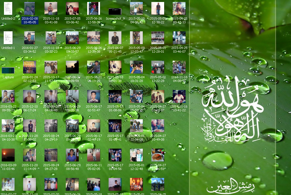Select picture 2015-04-25 03-47-33
This screenshot has width=291, height=195.
point(179,9)
